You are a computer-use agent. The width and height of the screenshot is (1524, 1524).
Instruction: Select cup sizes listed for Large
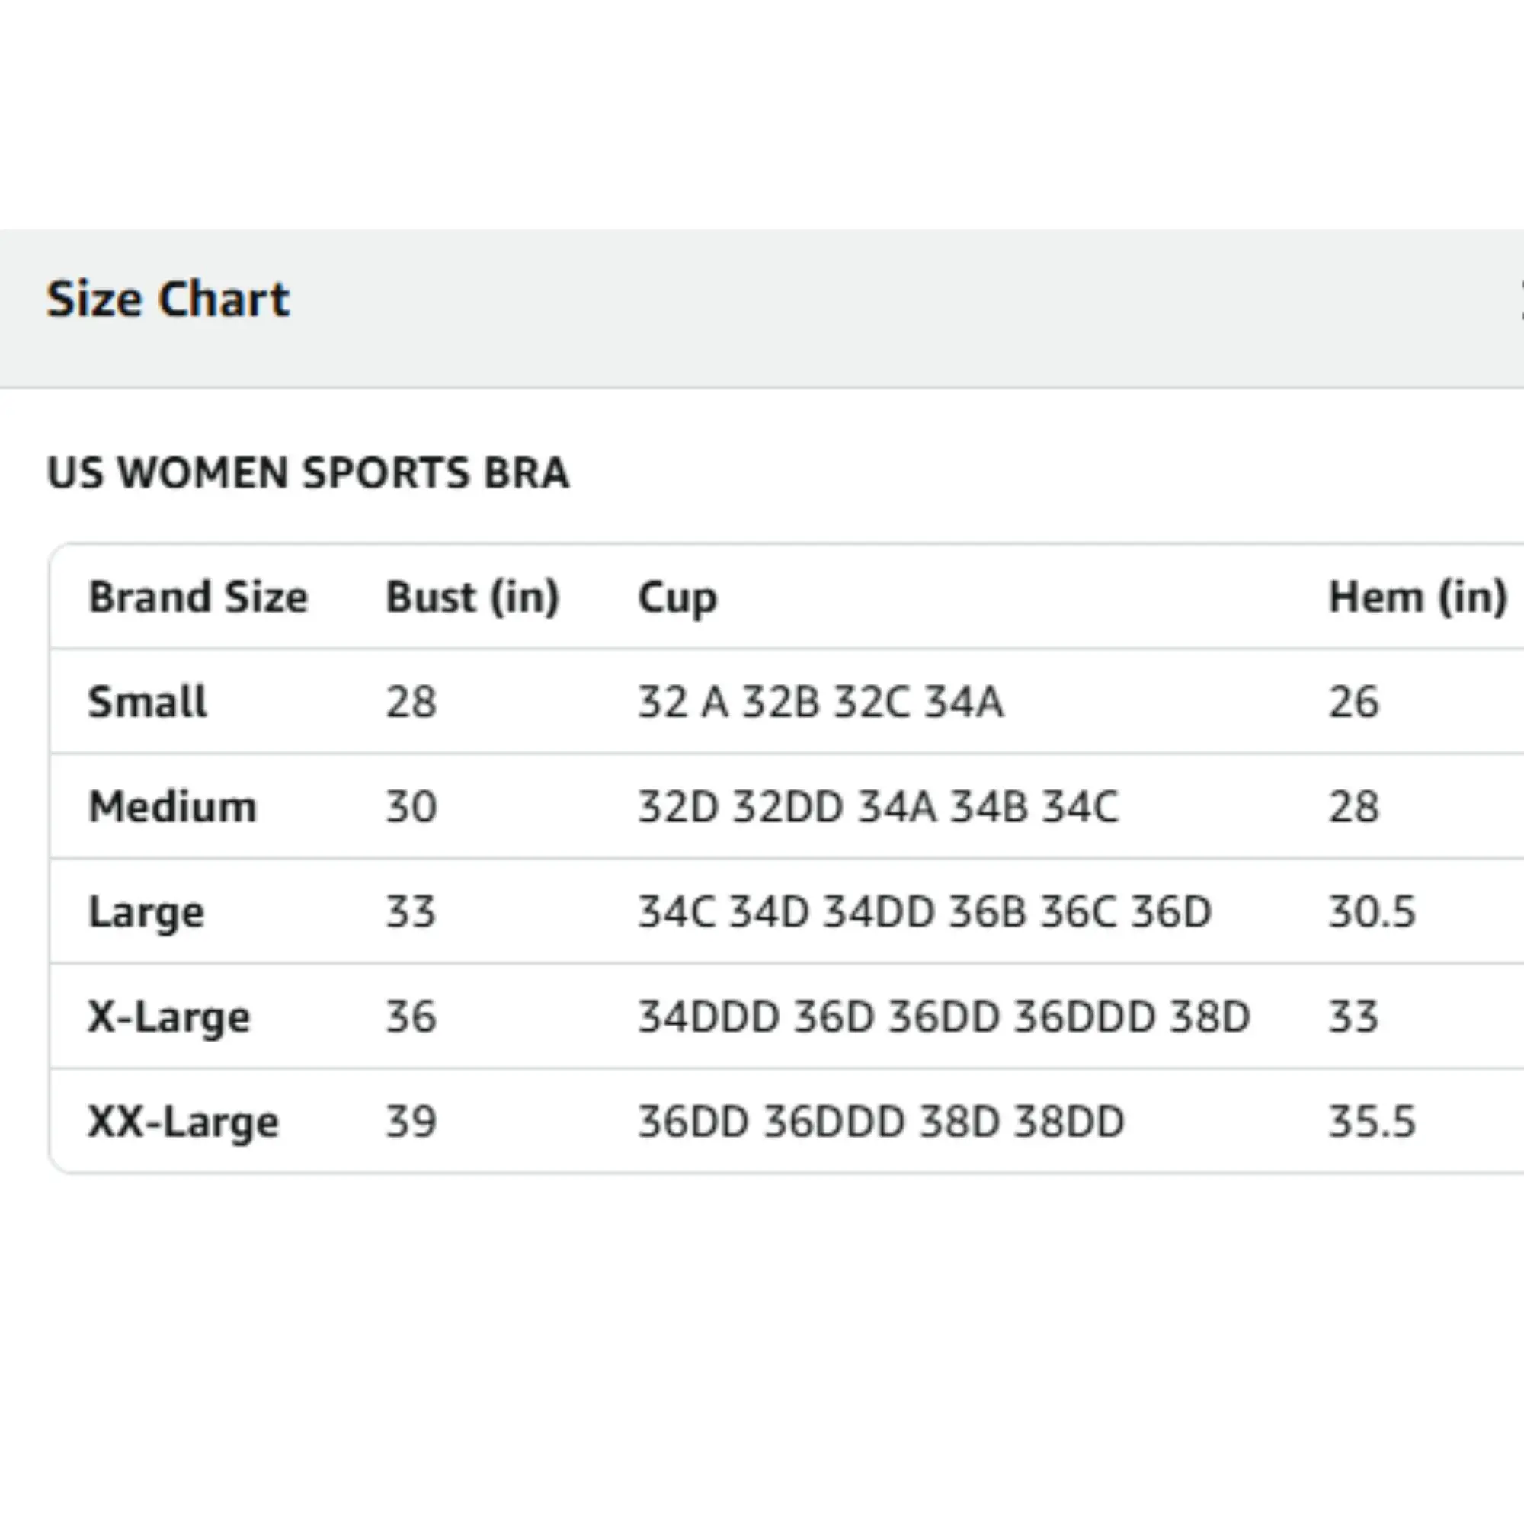[x=924, y=912]
